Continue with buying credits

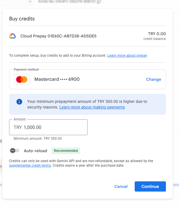point(150,186)
